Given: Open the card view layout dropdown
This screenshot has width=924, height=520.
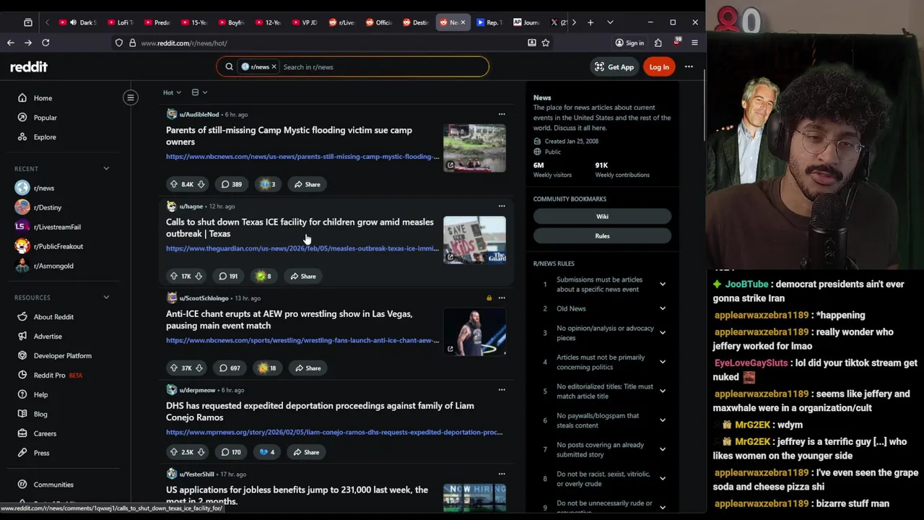Looking at the screenshot, I should [199, 92].
